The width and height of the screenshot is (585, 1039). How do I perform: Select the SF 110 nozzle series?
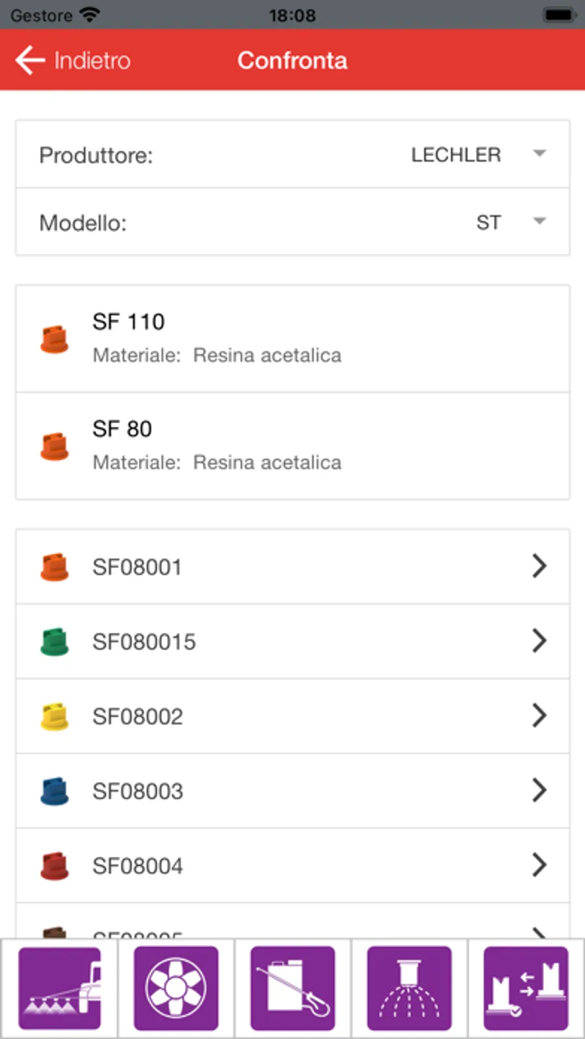(292, 338)
